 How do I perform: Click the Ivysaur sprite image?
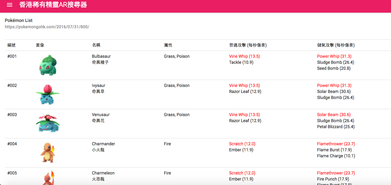coord(47,94)
